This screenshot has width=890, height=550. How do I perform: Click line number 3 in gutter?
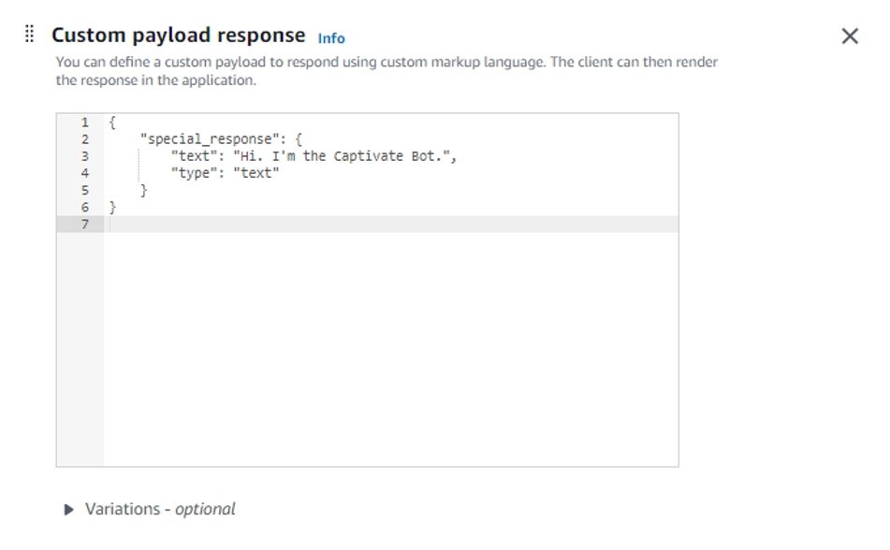(84, 156)
